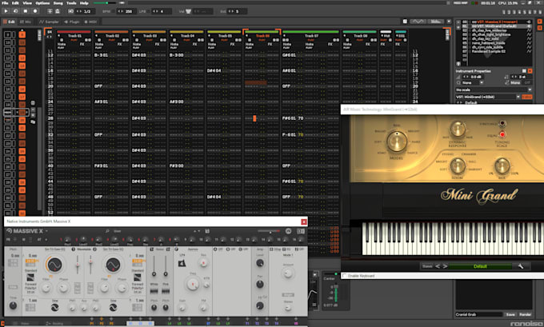This screenshot has height=327, width=544.
Task: Switch to the Mix tab
Action: 26,22
